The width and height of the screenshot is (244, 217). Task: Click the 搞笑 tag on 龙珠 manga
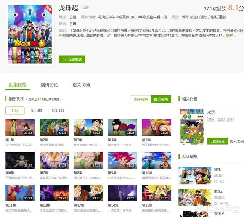tap(211, 119)
